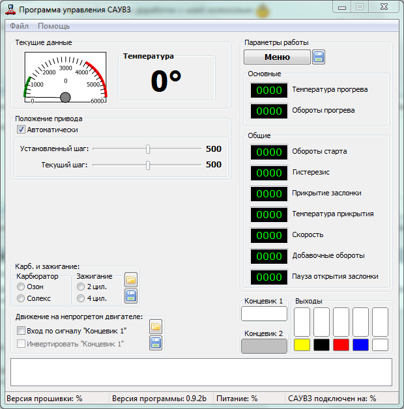Click save icon next to Меню button
Image resolution: width=404 pixels, height=409 pixels.
point(319,57)
